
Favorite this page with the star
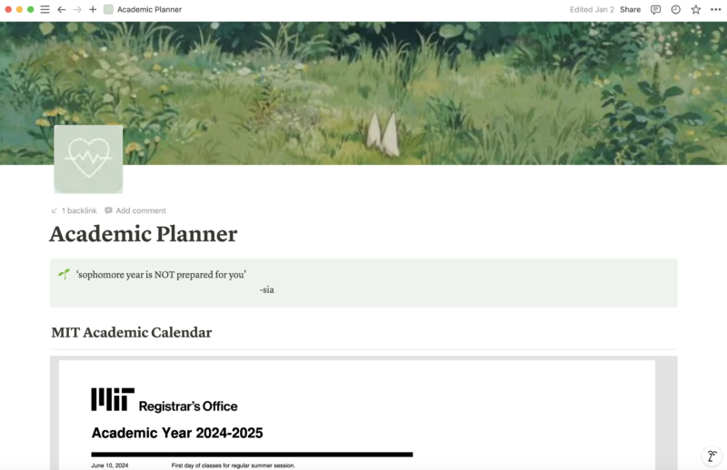click(695, 9)
